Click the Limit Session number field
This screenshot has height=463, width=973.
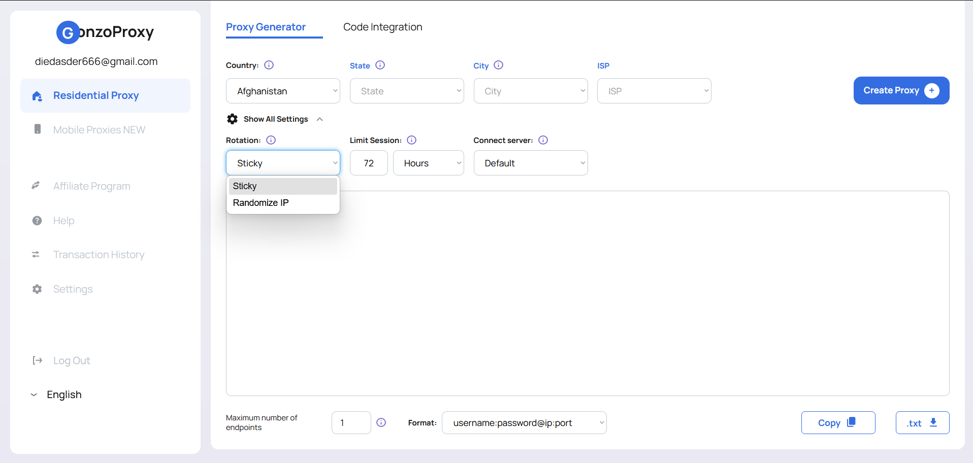coord(369,163)
